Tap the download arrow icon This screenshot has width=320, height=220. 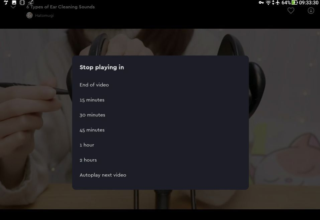click(311, 11)
